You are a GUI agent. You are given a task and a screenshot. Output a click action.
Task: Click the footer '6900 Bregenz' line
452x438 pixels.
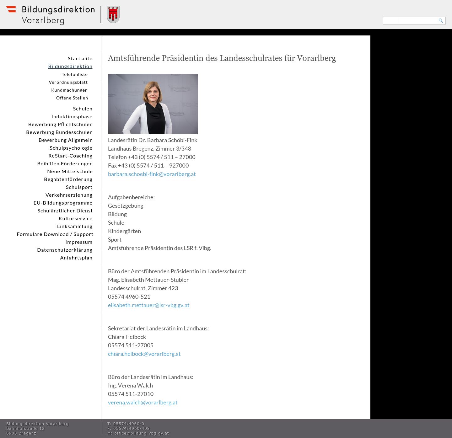(21, 433)
